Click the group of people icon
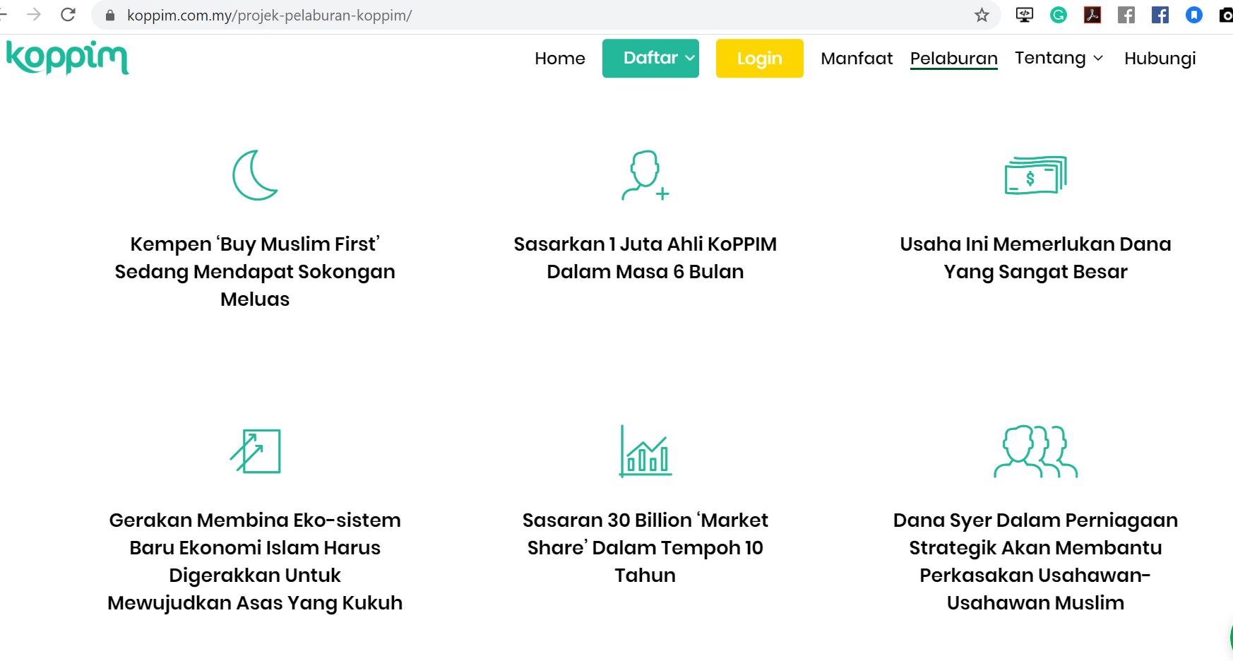Screen dimensions: 1233x661 (x=1035, y=451)
